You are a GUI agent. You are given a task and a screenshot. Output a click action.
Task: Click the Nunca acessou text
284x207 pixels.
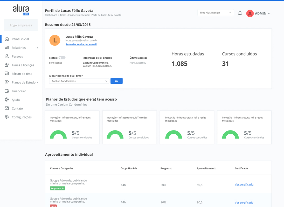pyautogui.click(x=138, y=63)
